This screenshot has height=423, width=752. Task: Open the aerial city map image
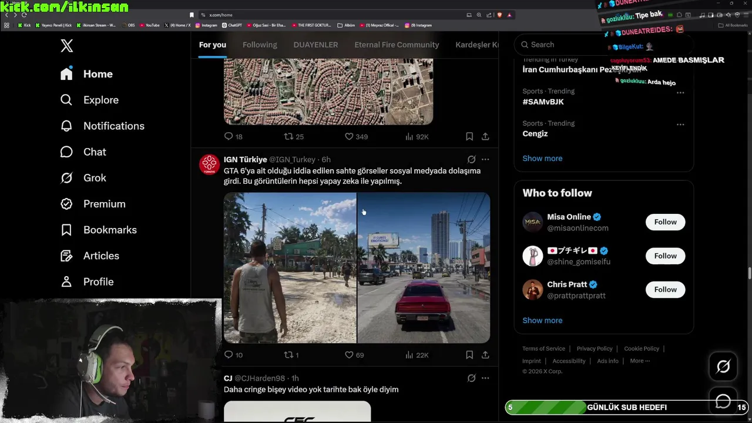pyautogui.click(x=328, y=92)
